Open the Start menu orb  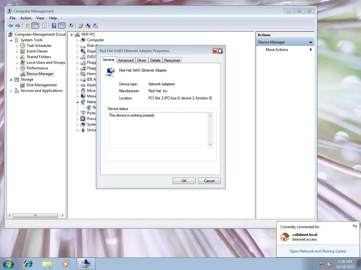[x=8, y=264]
